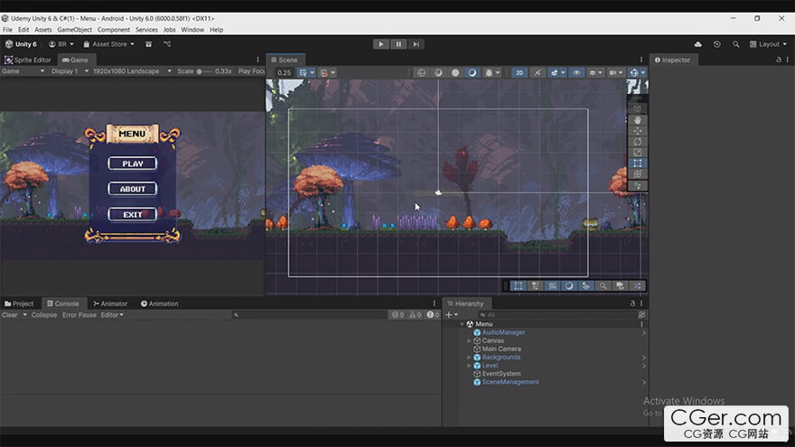Open the global Search magnifier

pyautogui.click(x=735, y=44)
